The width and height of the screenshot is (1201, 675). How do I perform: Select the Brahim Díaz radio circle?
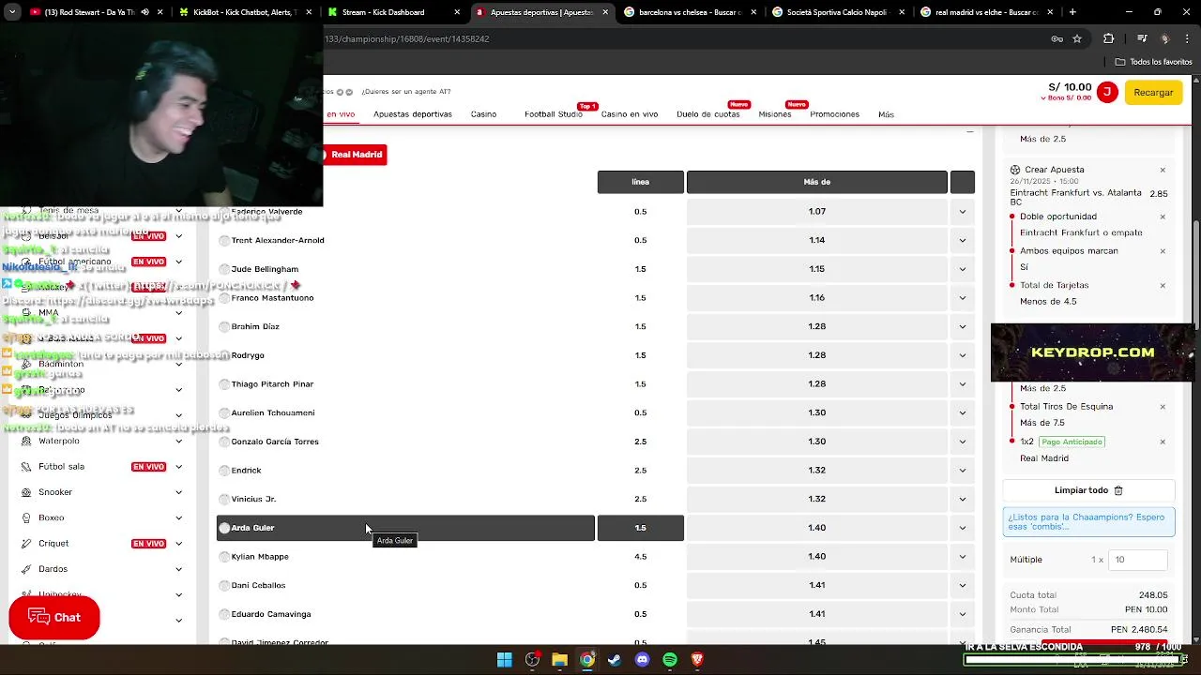coord(224,327)
